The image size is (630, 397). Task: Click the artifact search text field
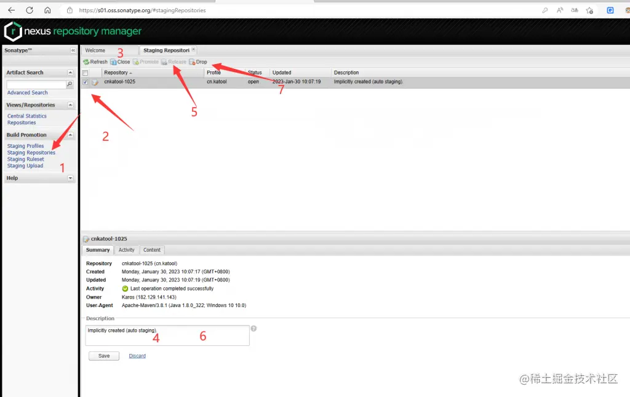(x=36, y=84)
